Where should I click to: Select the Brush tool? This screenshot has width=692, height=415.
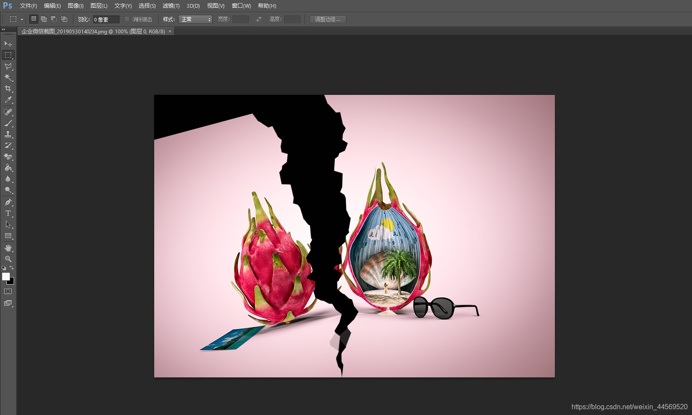(8, 123)
